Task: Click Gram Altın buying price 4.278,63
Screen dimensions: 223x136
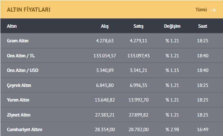Action: [x=105, y=41]
